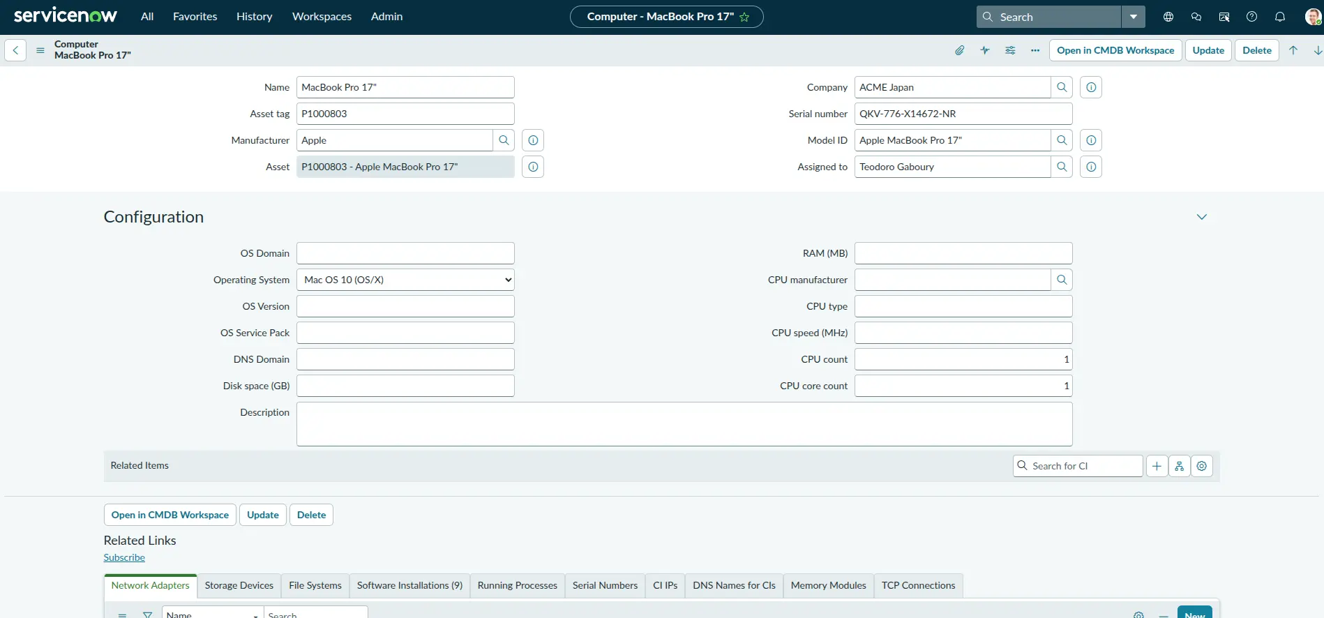Click the Disk space (GB) field
Screen dimensions: 1324x618
point(405,386)
